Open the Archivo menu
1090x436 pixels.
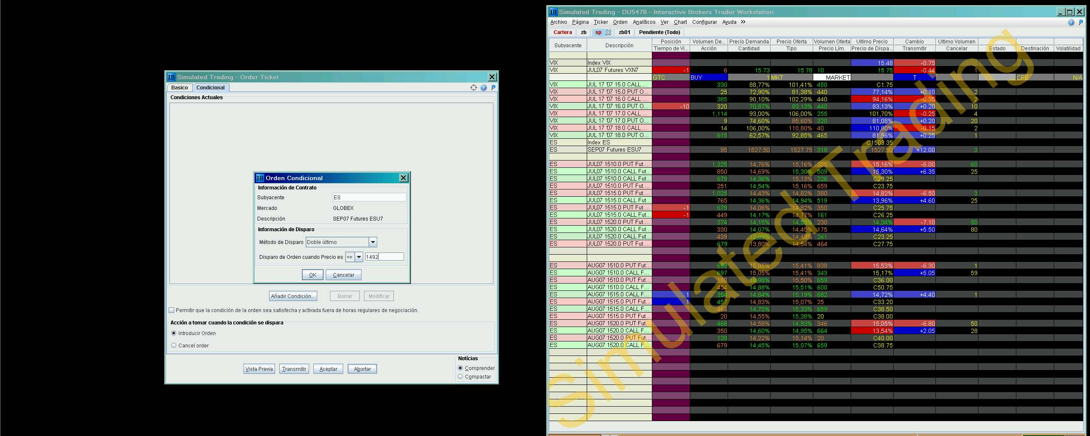pyautogui.click(x=559, y=22)
